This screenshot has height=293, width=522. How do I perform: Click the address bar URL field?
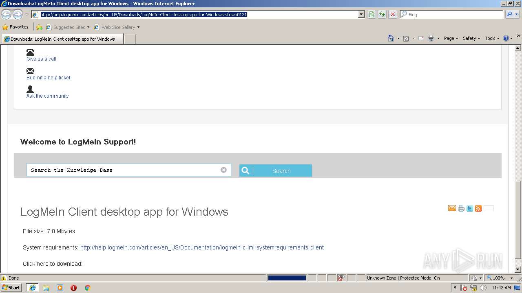coord(198,14)
